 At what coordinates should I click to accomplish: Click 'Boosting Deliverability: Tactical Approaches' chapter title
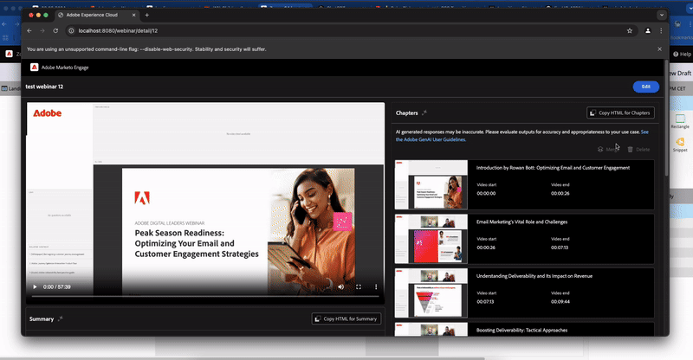coord(521,330)
